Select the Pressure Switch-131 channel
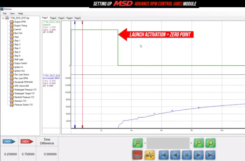The height and width of the screenshot is (161, 245). pos(23,105)
